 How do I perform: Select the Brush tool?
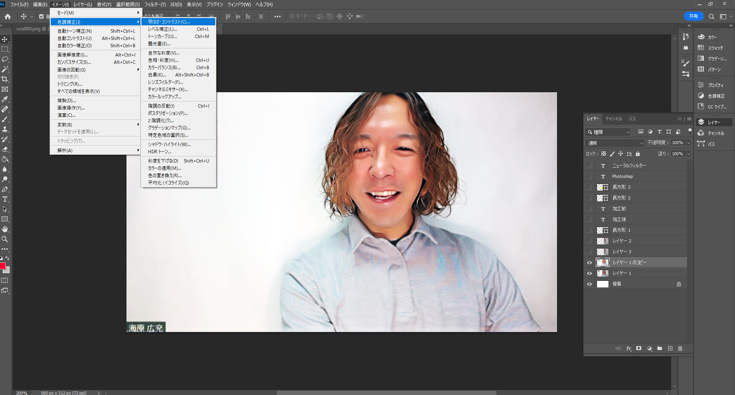tap(5, 119)
